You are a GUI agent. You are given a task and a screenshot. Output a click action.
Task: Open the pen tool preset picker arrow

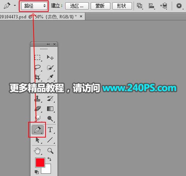click(15, 5)
